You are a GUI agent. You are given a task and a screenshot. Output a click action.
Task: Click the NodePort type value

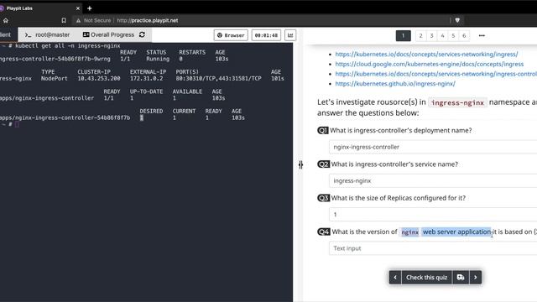click(x=54, y=78)
